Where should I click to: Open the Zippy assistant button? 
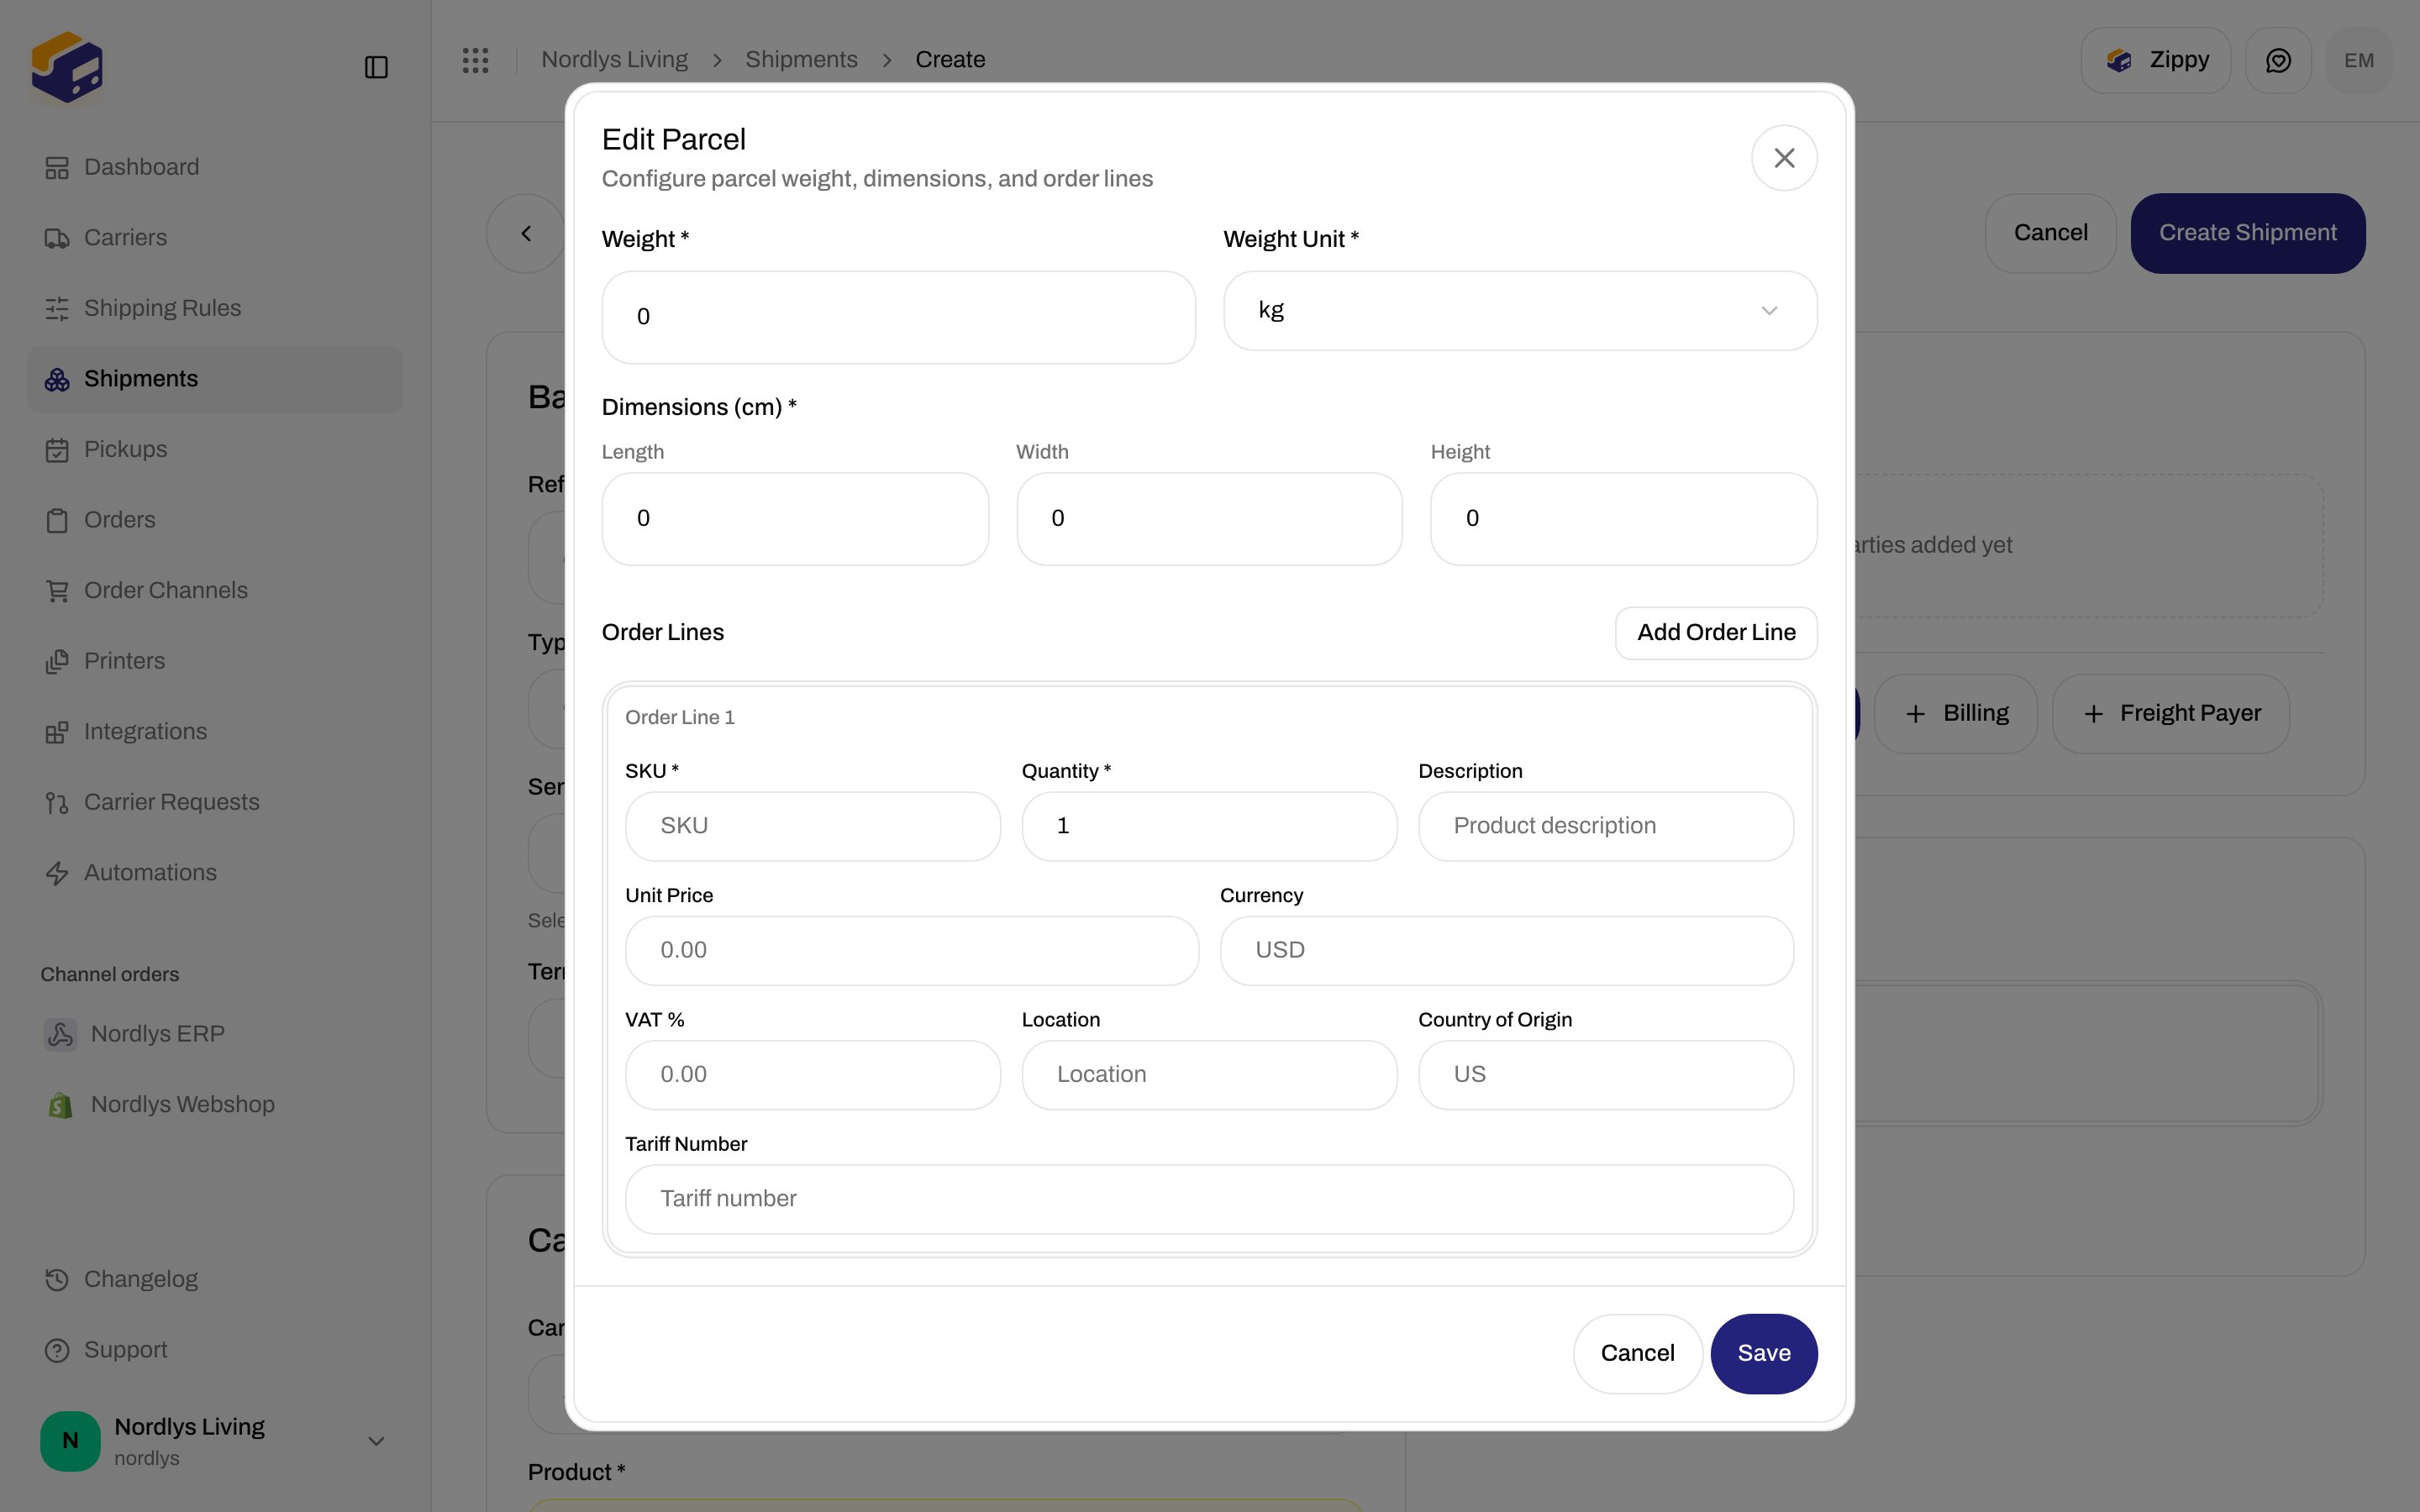[2155, 61]
